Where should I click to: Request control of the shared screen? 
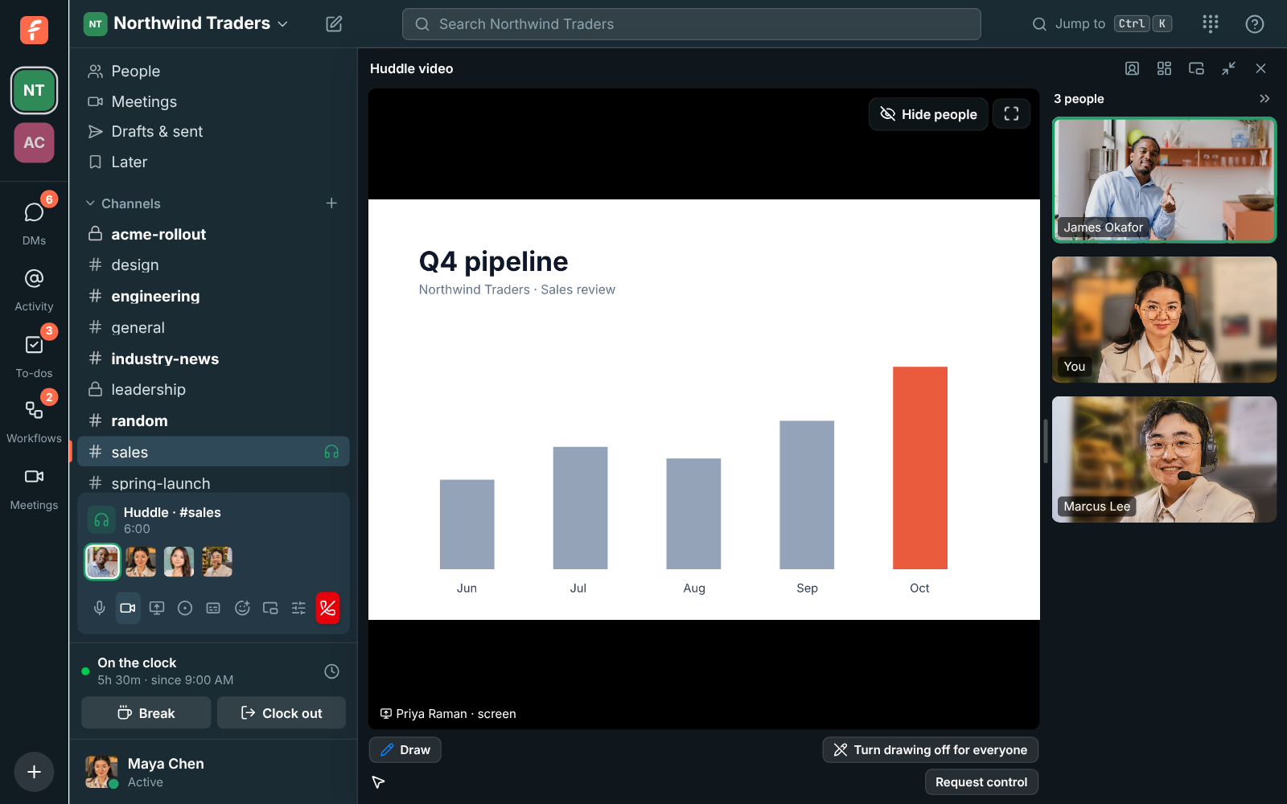981,781
